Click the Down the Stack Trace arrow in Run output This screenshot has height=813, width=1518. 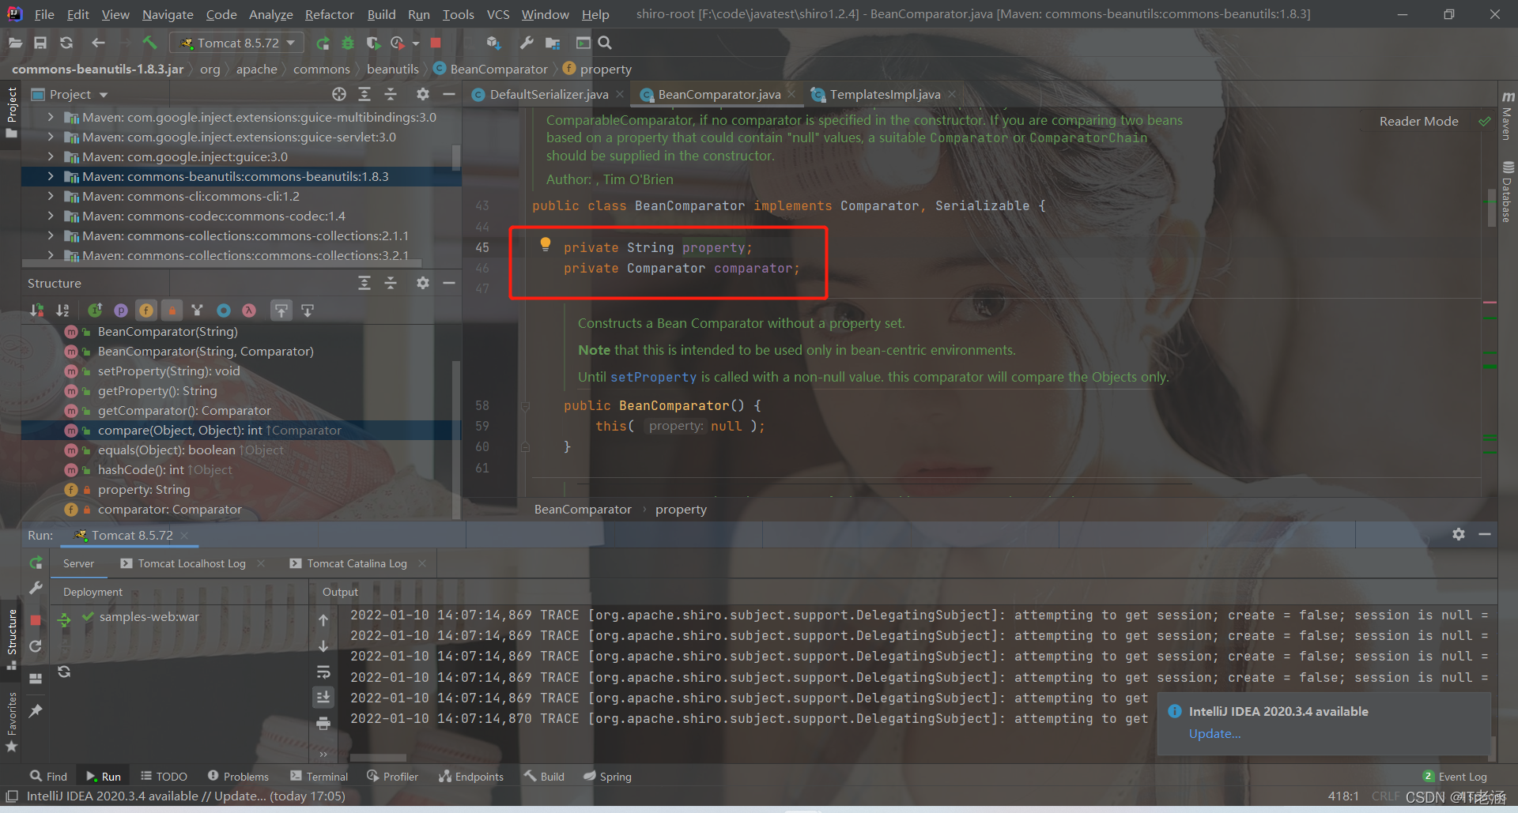[x=323, y=646]
